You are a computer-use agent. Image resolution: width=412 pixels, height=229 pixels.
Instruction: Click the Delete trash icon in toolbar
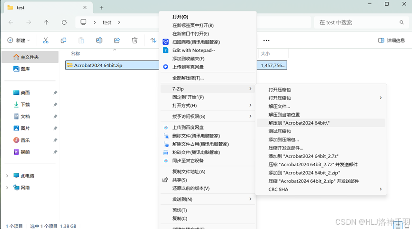click(x=134, y=40)
